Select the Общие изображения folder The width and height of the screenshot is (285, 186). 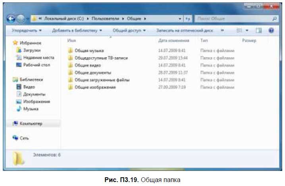point(95,87)
